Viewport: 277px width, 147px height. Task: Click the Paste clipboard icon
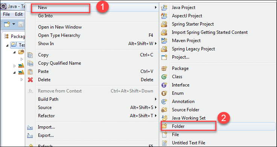30,71
